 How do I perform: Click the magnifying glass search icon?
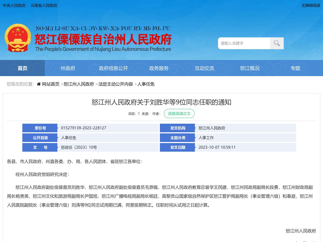[x=276, y=43]
